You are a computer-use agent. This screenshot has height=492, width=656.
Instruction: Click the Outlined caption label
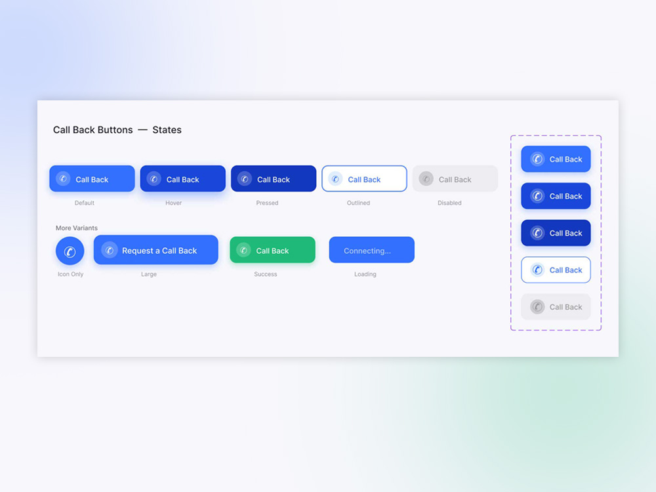pos(359,203)
